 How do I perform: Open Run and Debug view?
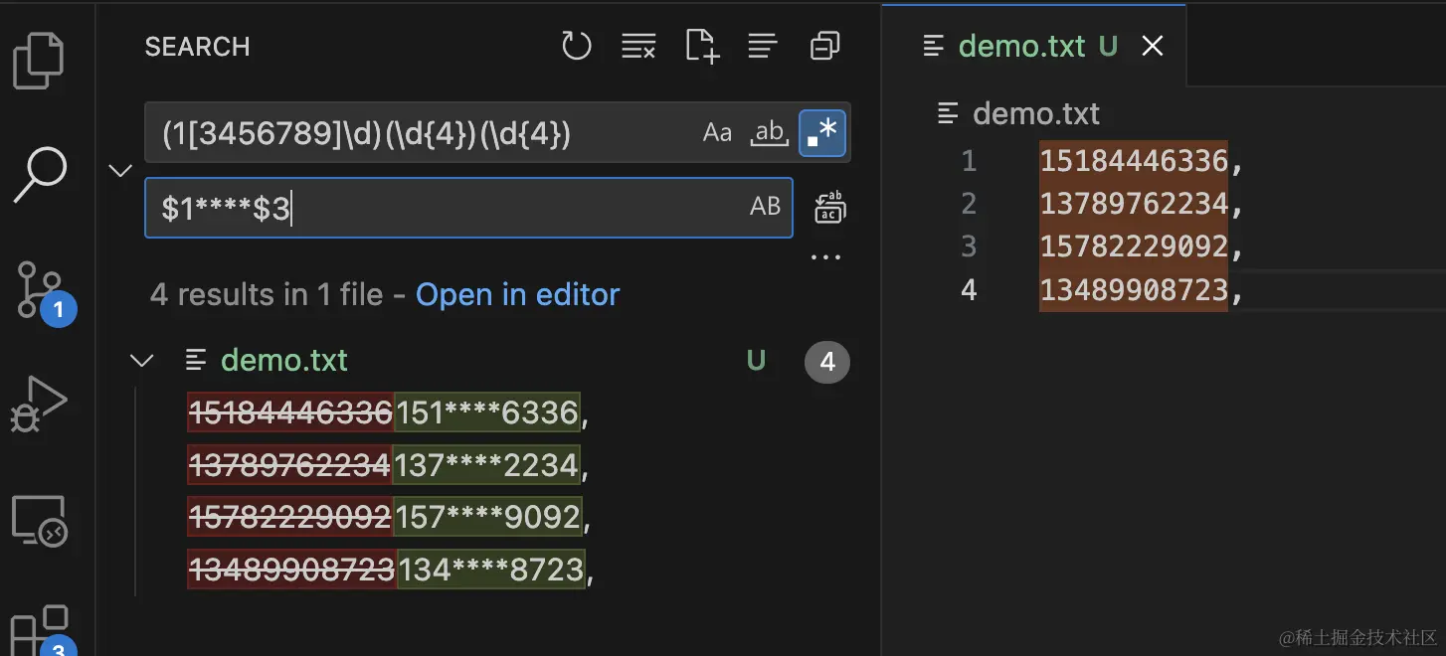(x=40, y=404)
